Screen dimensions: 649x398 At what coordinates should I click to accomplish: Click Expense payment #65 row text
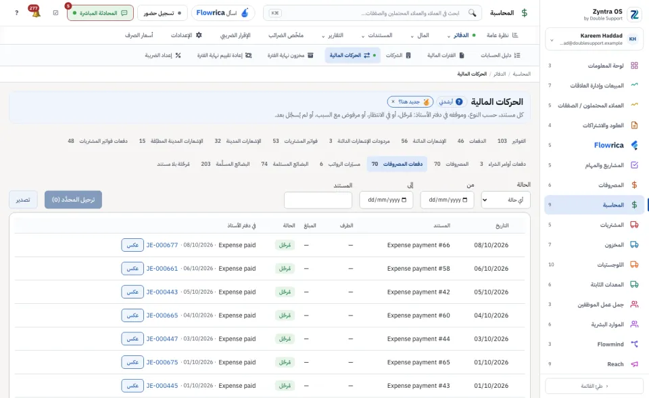coord(418,362)
